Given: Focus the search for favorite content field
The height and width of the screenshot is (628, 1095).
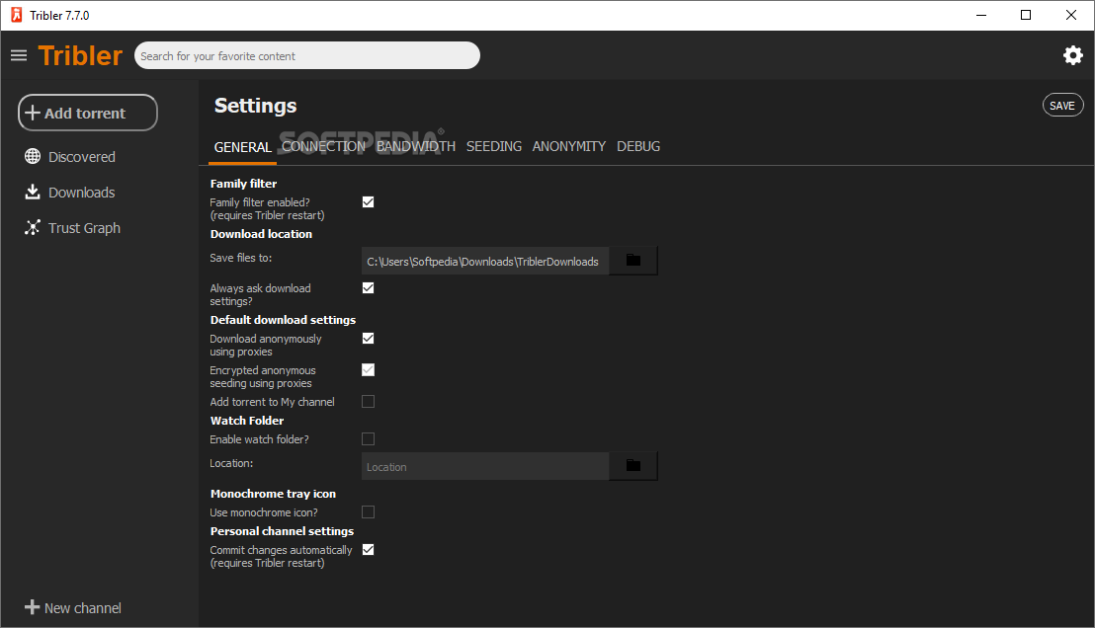Looking at the screenshot, I should pyautogui.click(x=307, y=56).
